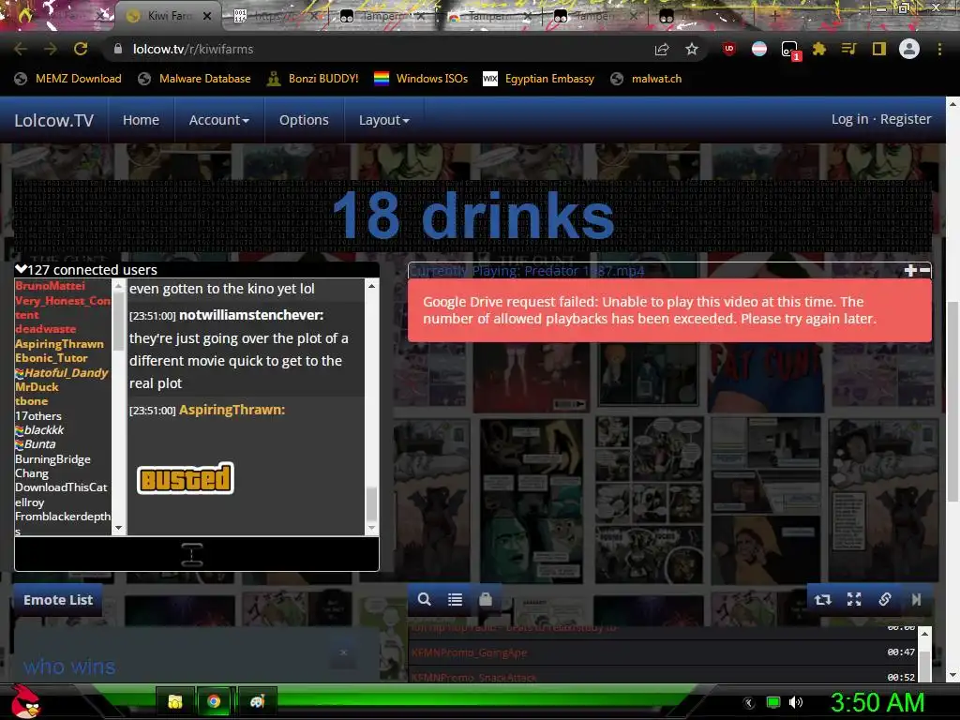Open the MEMZ Download bookmark
Image resolution: width=960 pixels, height=720 pixels.
(68, 79)
